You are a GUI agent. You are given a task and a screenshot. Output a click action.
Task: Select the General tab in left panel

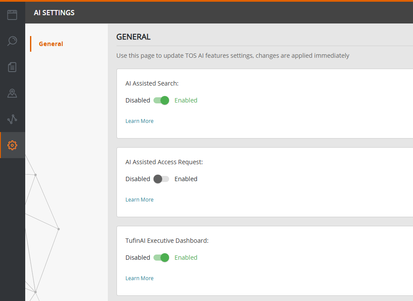[51, 44]
